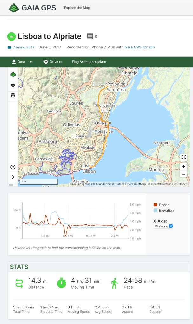Image resolution: width=193 pixels, height=324 pixels.
Task: Open the Data download dropdown
Action: [x=22, y=62]
